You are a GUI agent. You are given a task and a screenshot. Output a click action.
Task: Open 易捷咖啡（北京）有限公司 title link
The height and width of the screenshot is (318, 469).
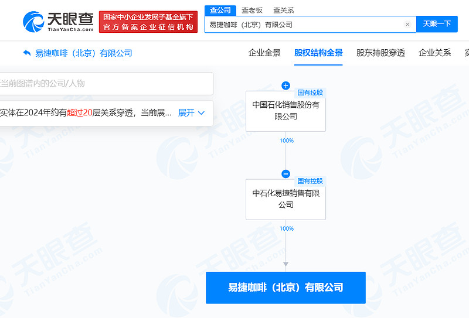coord(83,53)
